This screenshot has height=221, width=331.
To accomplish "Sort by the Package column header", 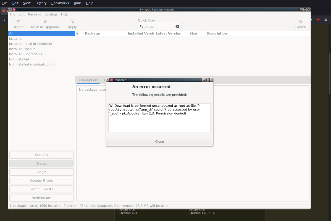I will click(105, 33).
